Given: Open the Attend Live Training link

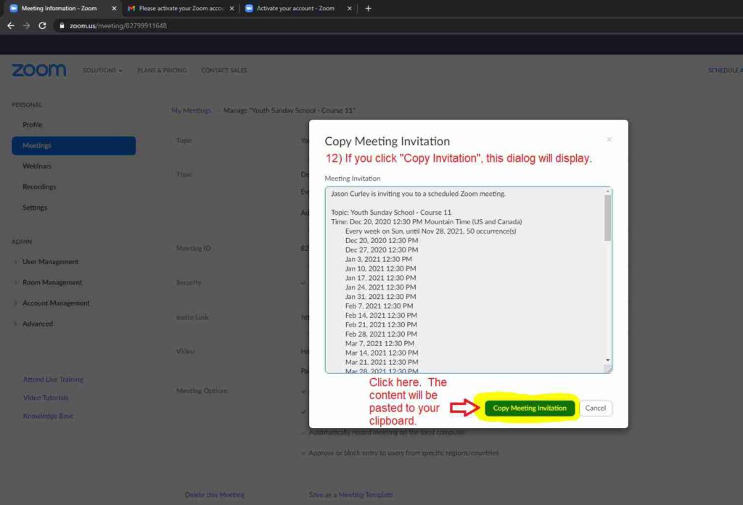Looking at the screenshot, I should pos(53,379).
